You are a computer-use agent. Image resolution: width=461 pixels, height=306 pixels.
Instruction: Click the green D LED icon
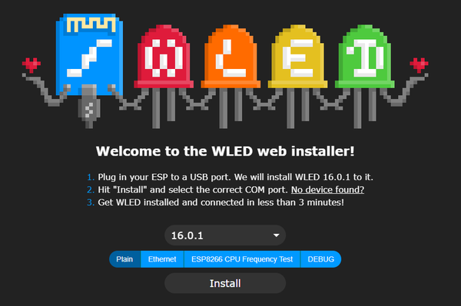(x=364, y=56)
